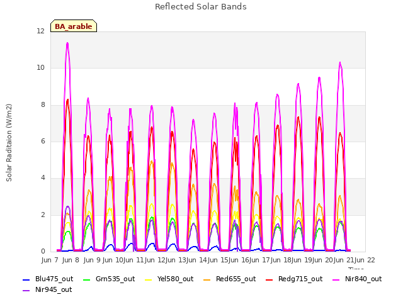Toggle the Nir840_out legend entry
The height and width of the screenshot is (302, 403).
(x=357, y=279)
